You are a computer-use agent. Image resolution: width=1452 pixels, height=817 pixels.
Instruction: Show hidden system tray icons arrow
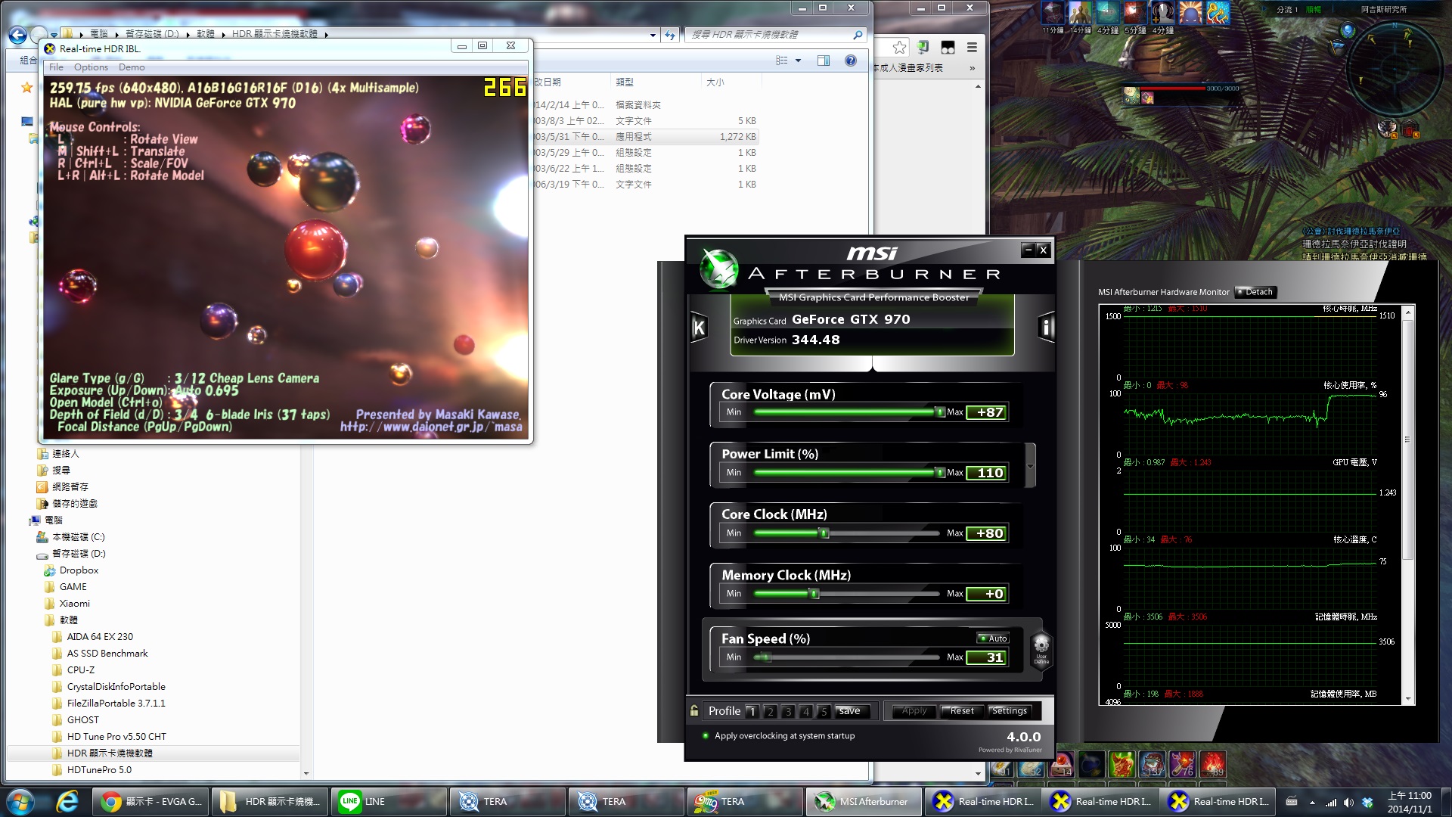[x=1312, y=803]
